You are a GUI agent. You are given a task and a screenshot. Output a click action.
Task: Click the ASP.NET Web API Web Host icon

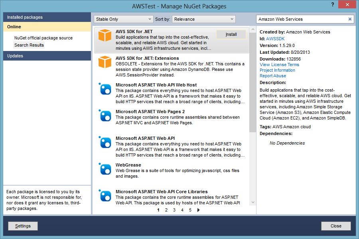point(105,89)
